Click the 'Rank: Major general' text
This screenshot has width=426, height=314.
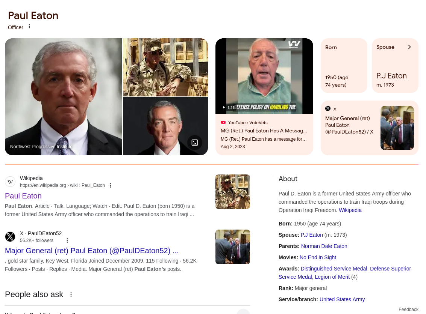[x=303, y=288]
